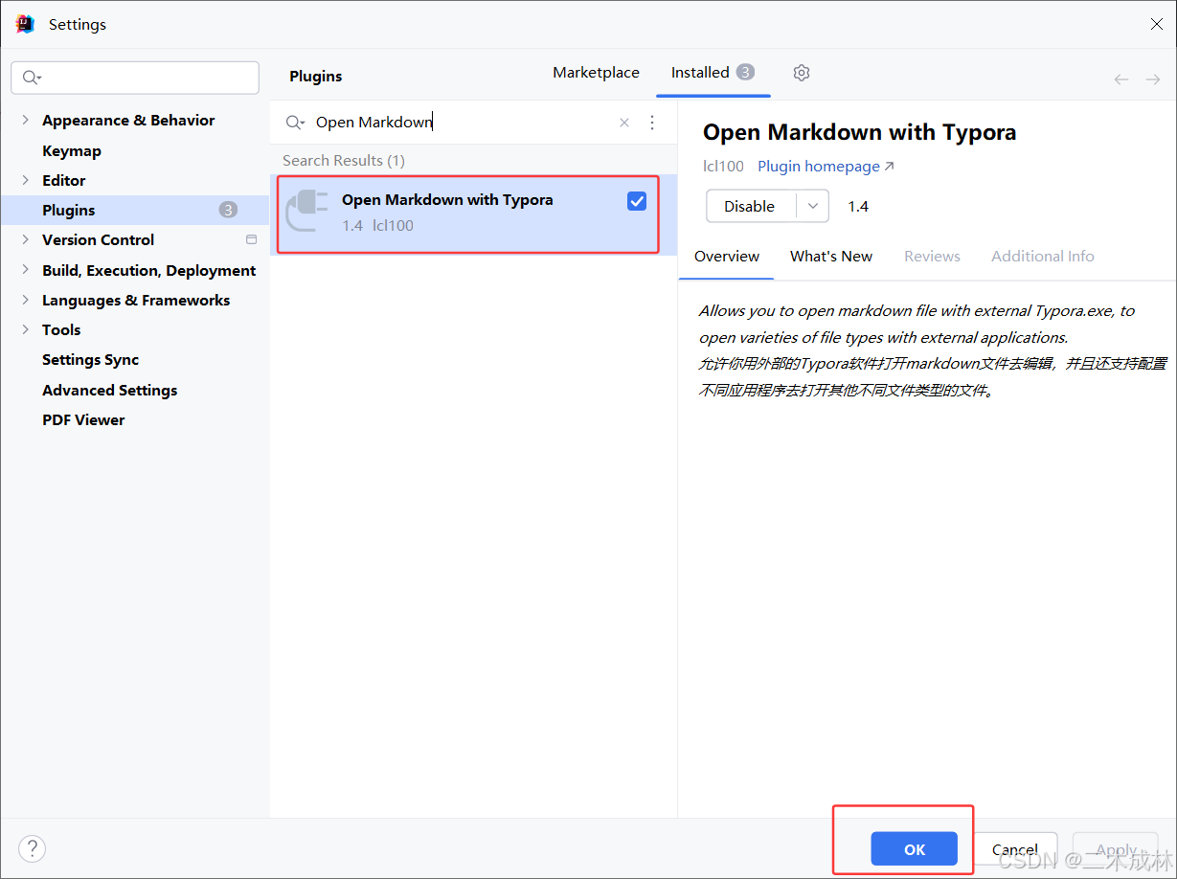
Task: Expand the Editor settings node
Action: pos(25,180)
